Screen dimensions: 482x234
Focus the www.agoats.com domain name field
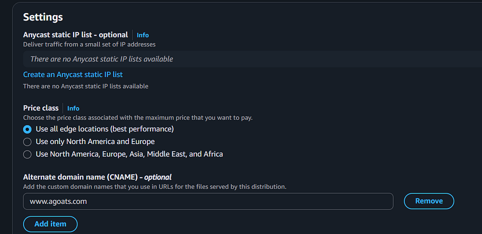pos(208,201)
